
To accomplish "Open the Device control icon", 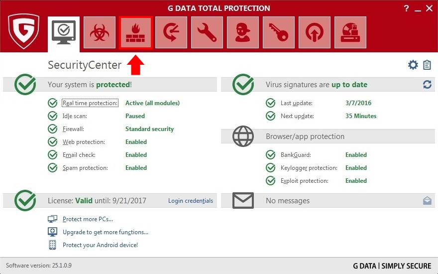I will [x=350, y=32].
